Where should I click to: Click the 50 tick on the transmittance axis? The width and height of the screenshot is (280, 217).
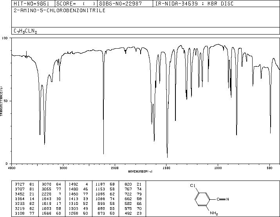(x=5, y=101)
